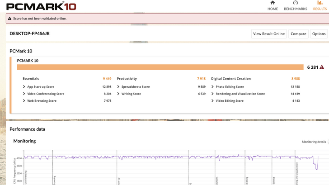This screenshot has height=185, width=329.
Task: Click the Compare button
Action: [298, 34]
